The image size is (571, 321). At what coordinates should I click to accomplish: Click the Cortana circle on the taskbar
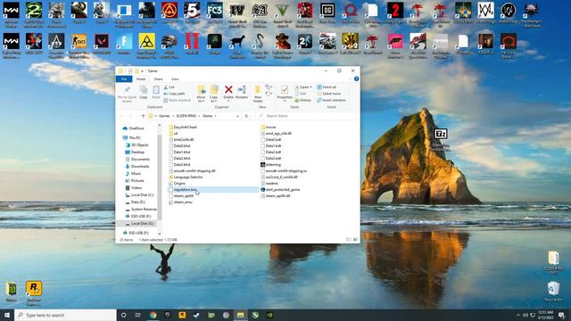[123, 315]
